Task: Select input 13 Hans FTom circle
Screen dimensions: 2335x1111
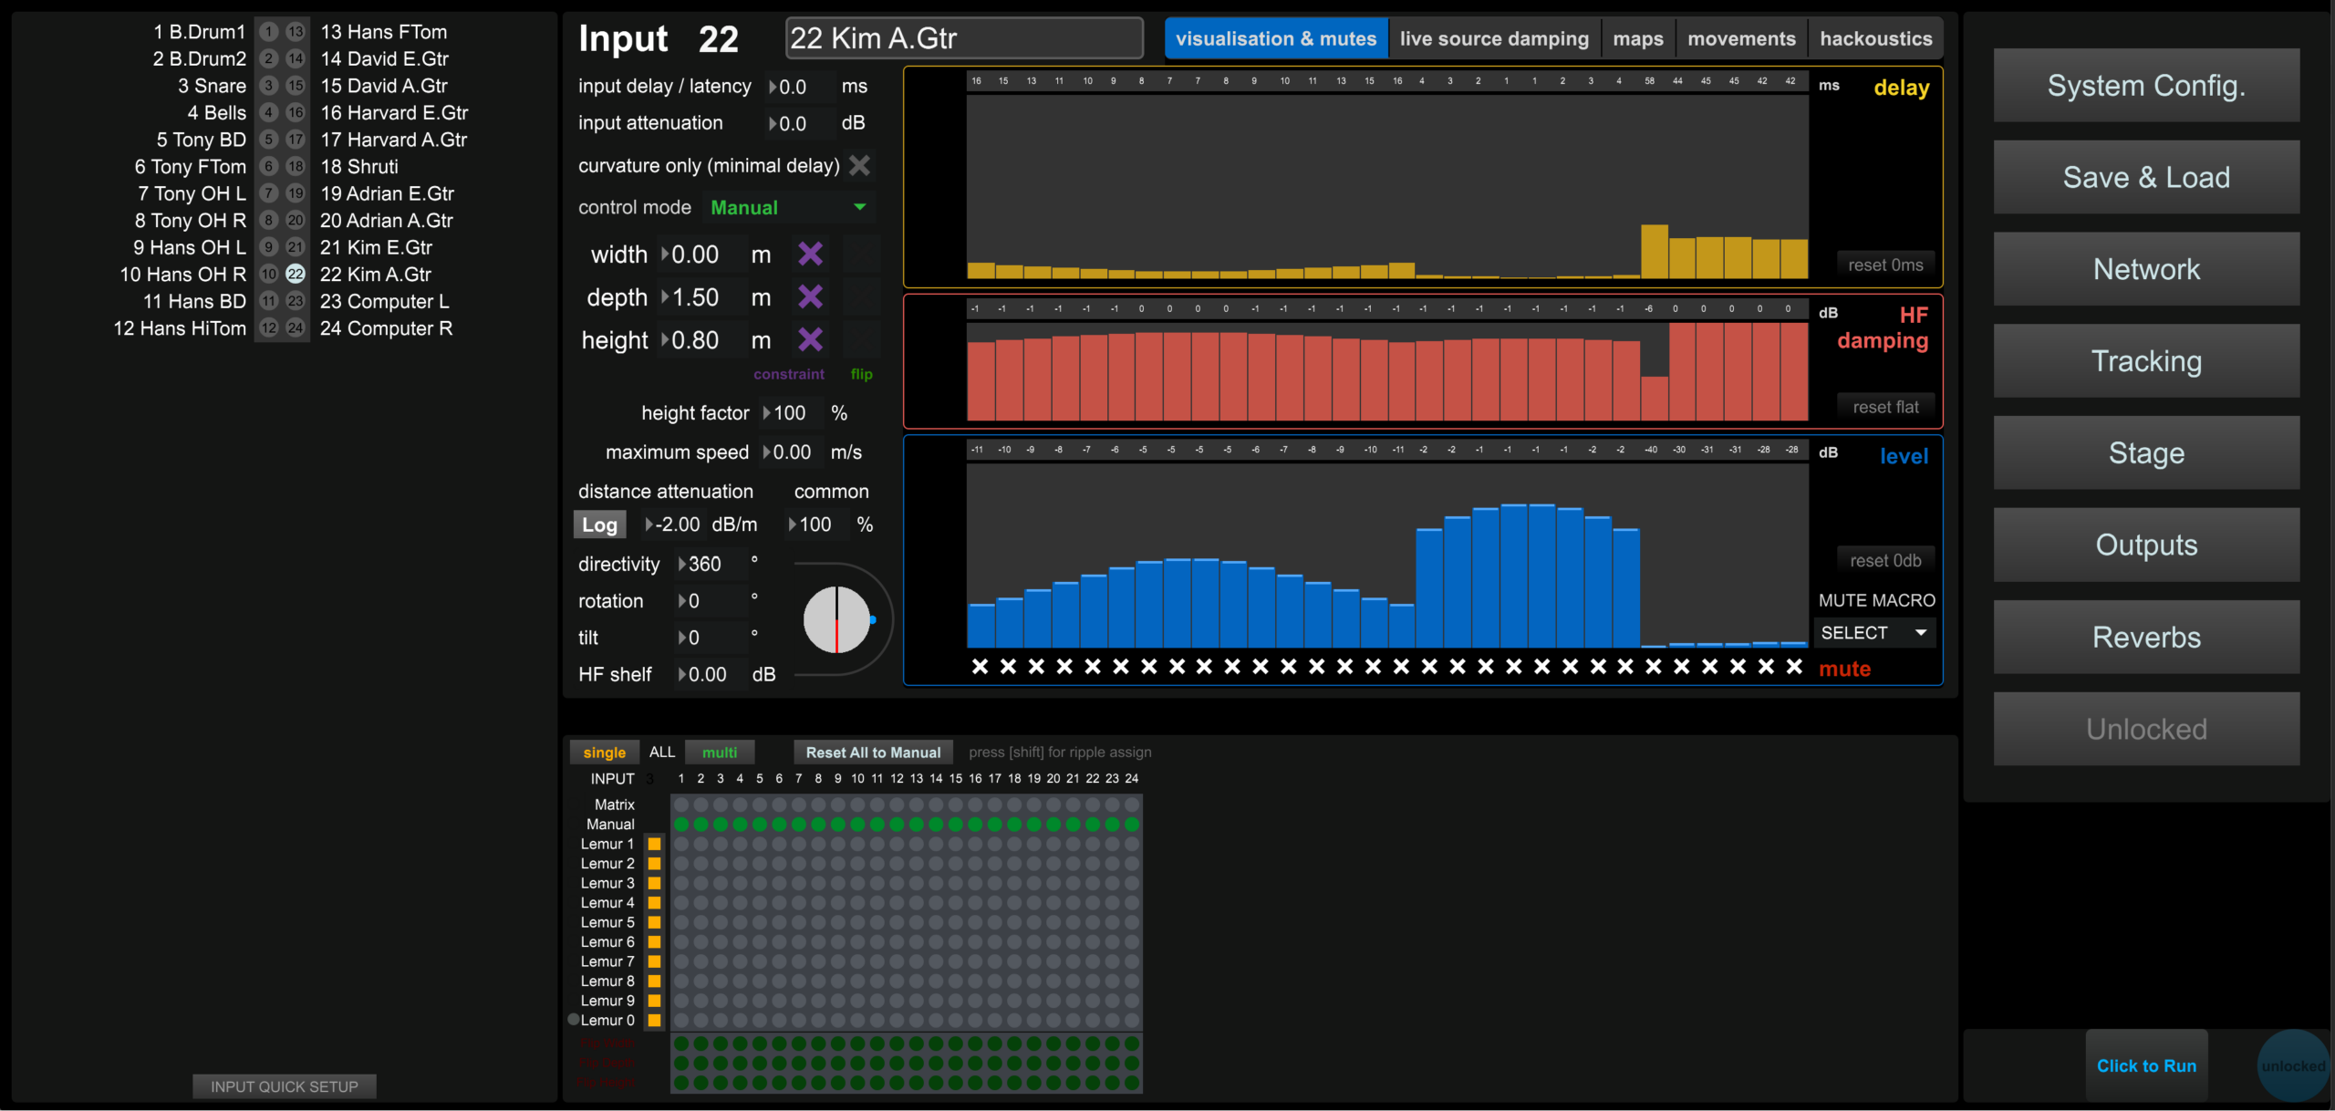Action: pos(296,32)
